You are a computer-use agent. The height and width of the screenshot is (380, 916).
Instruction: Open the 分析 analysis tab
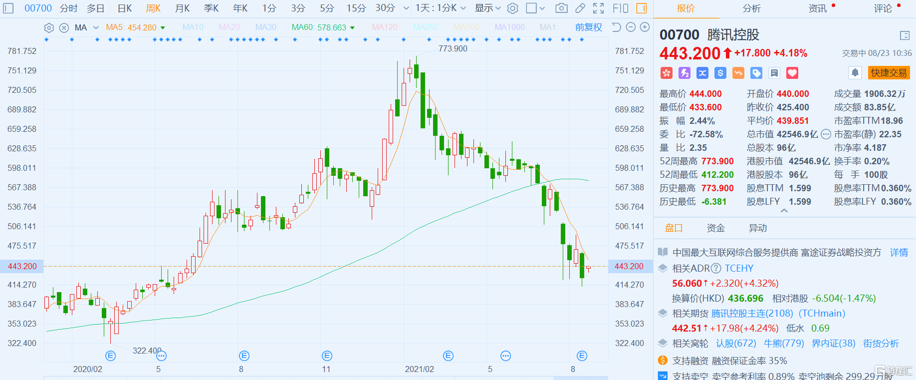[751, 8]
